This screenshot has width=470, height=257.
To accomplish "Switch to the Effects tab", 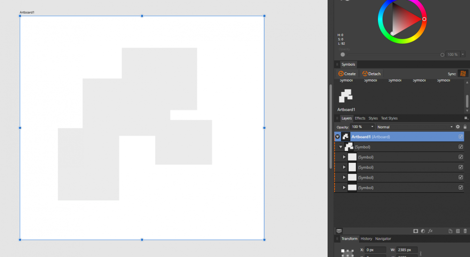I will coord(360,118).
